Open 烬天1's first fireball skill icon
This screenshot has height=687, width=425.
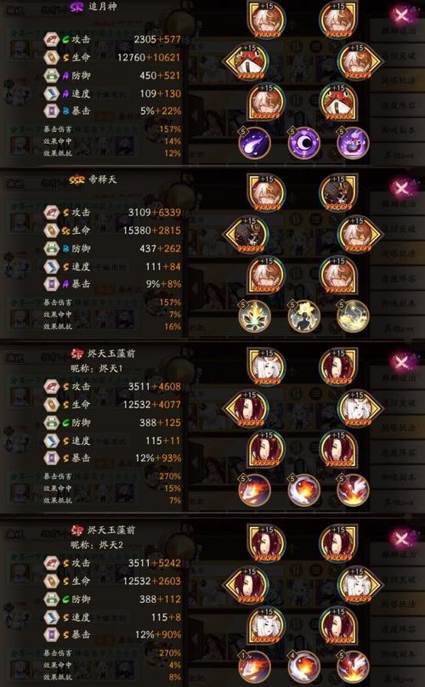pyautogui.click(x=254, y=490)
